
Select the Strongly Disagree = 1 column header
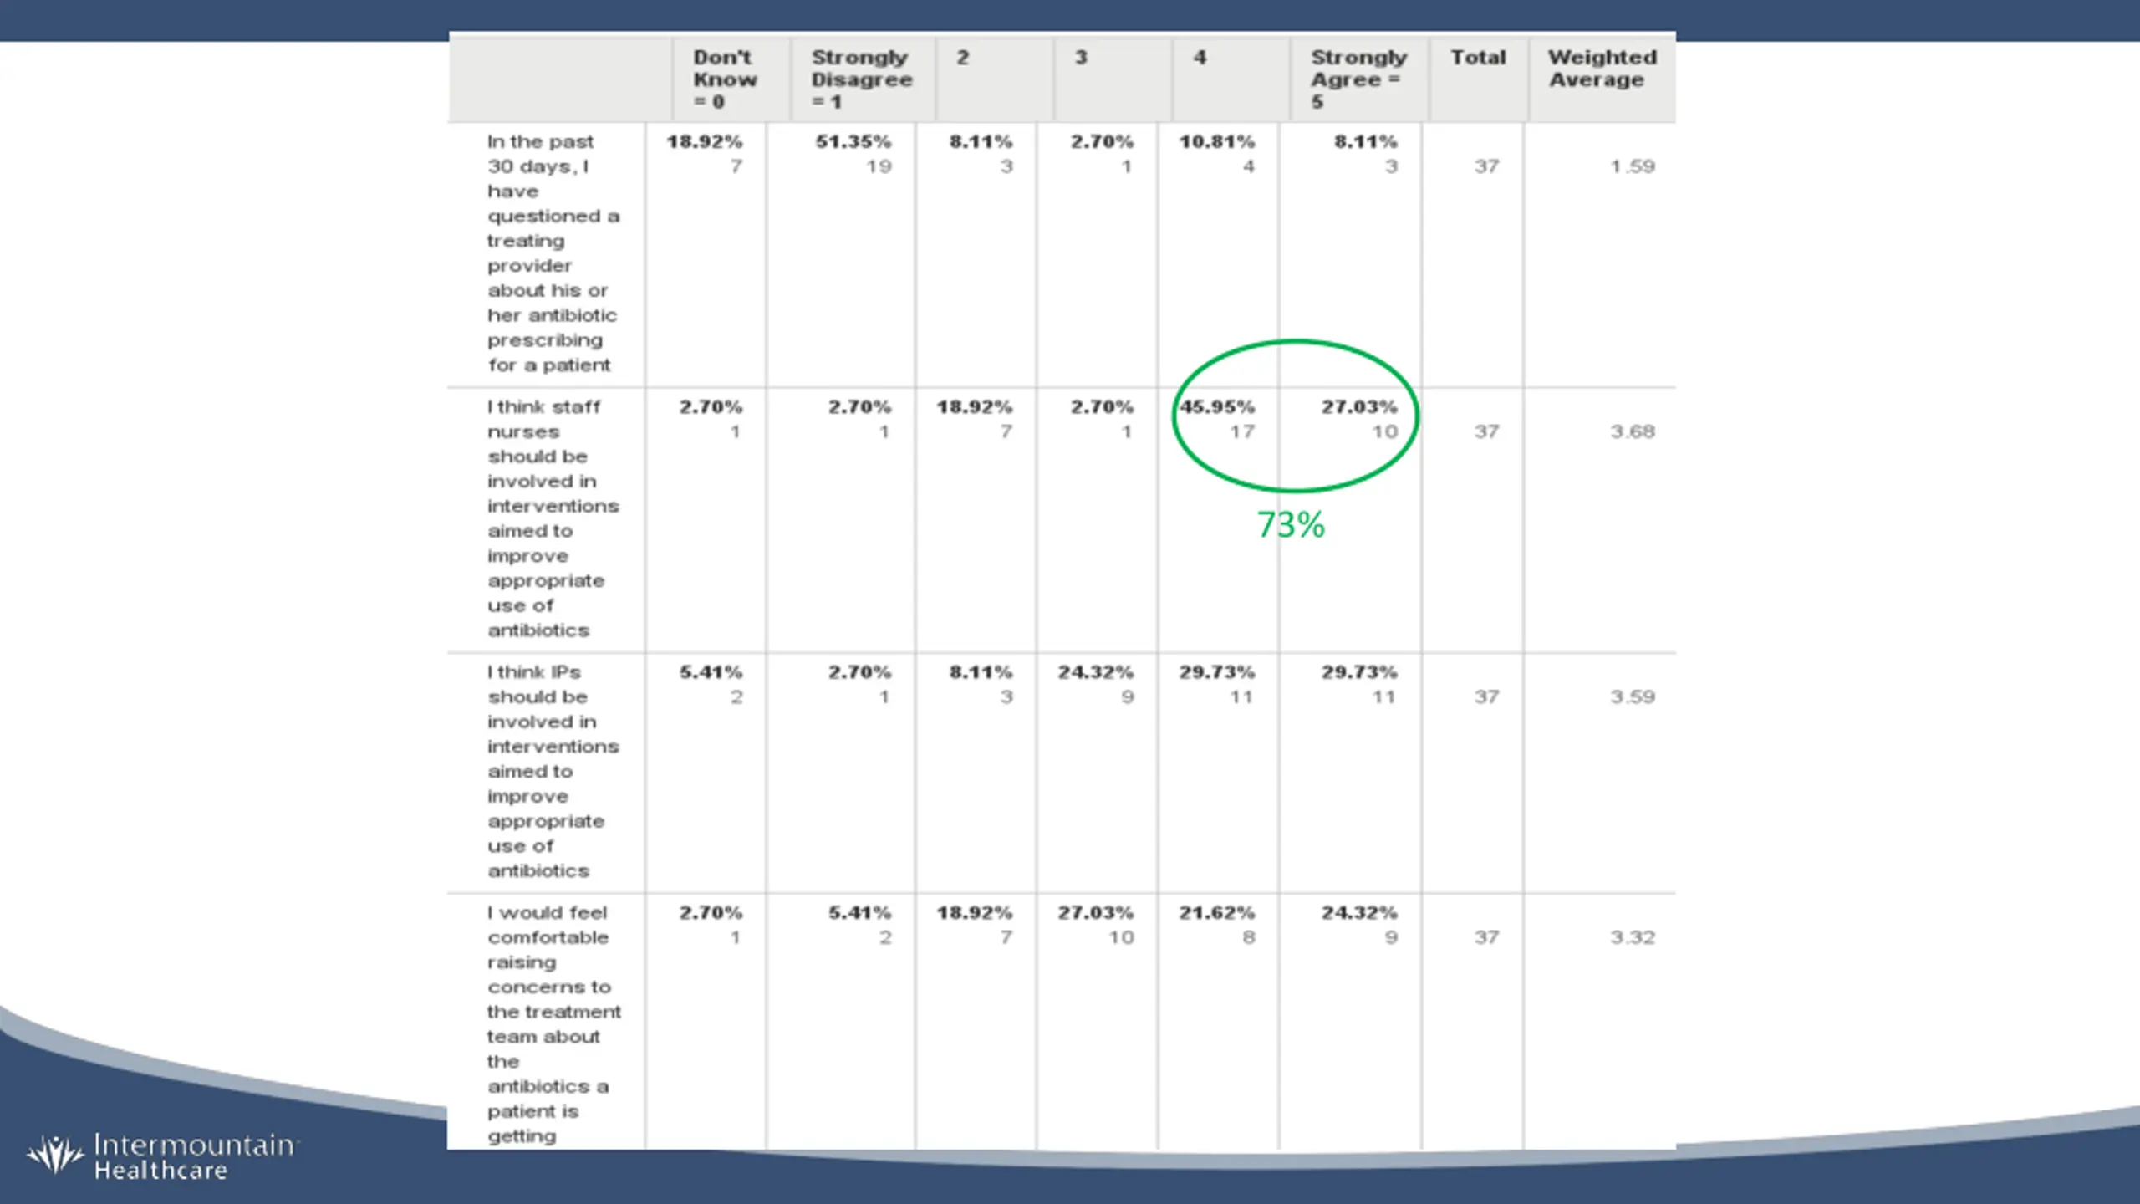(861, 79)
